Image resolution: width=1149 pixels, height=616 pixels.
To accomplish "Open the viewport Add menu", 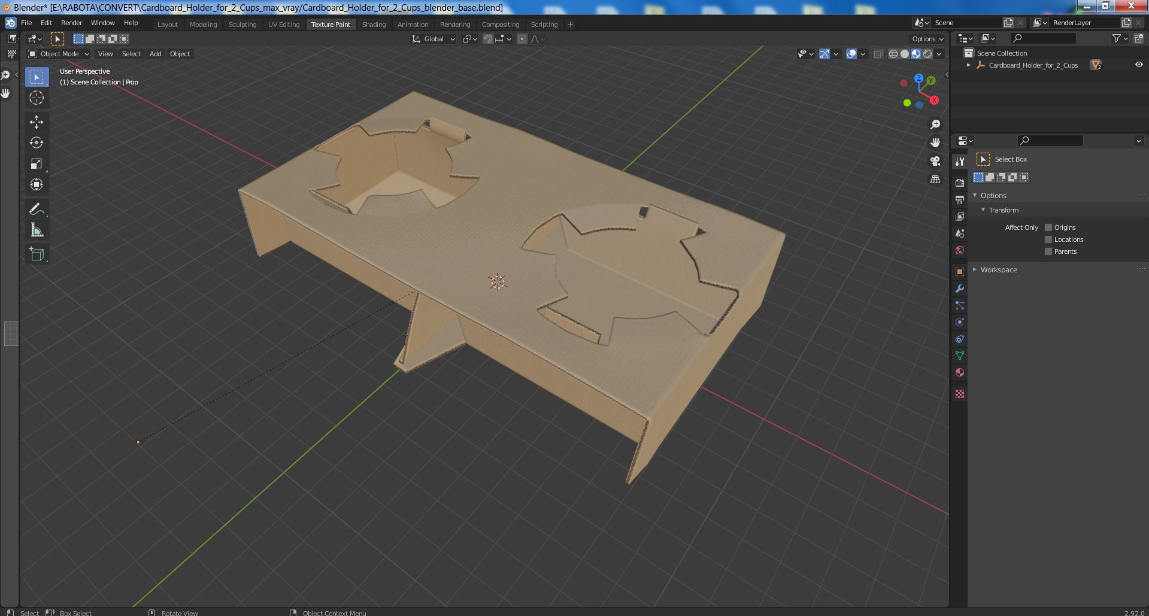I will 155,54.
